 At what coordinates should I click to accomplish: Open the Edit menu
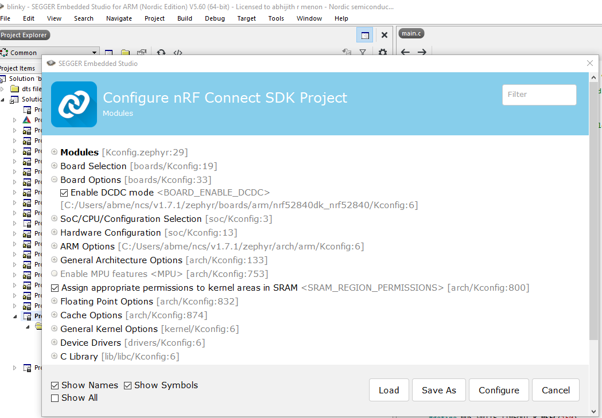coord(29,18)
